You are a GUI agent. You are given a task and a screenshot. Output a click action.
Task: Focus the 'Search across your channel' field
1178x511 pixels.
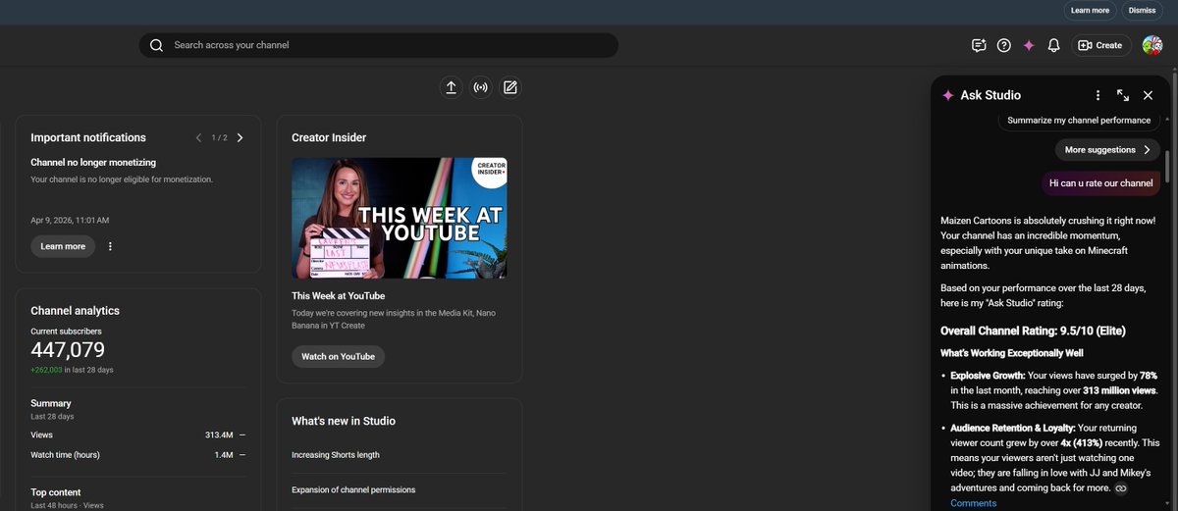[379, 45]
